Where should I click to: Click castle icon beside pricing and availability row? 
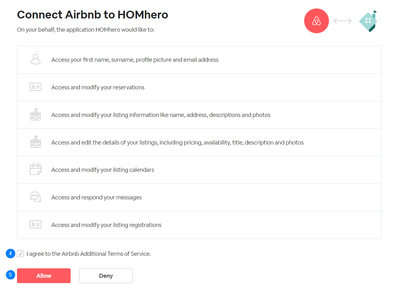coord(35,142)
